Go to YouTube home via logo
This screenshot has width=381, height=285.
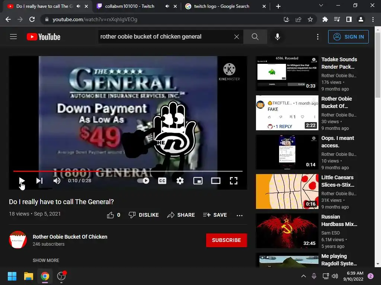[44, 37]
